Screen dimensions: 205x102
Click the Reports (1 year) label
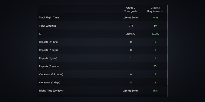tap(48, 58)
